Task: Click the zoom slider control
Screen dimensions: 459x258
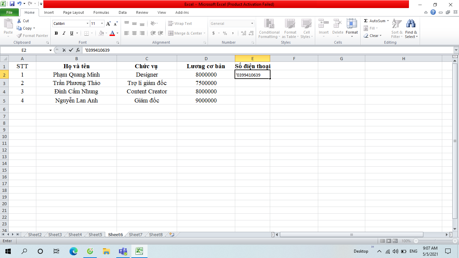Action: point(436,241)
